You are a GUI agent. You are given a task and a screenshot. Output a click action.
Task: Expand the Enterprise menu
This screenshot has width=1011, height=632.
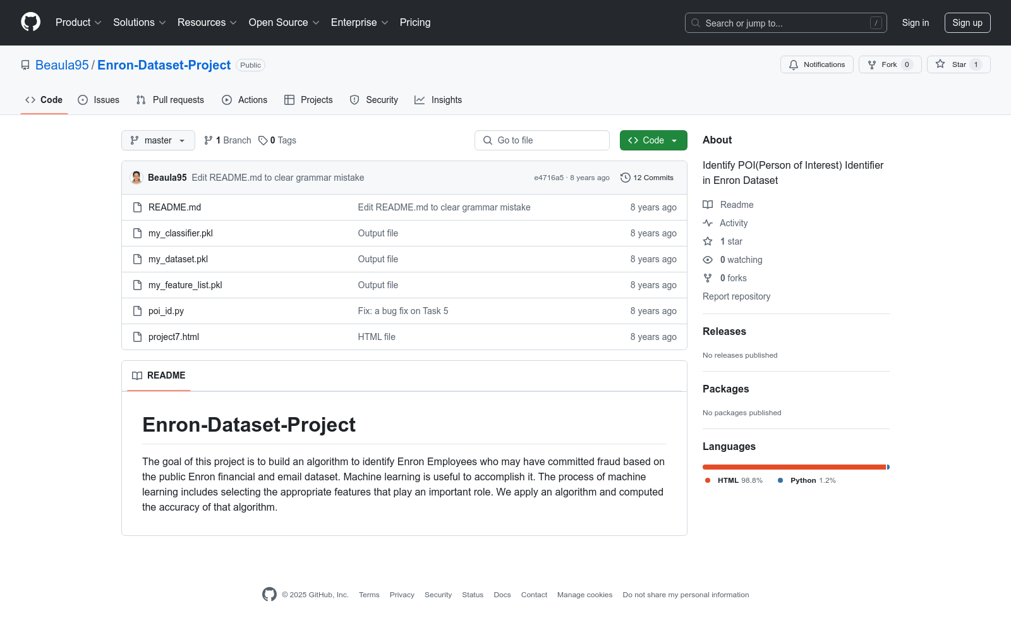pyautogui.click(x=360, y=23)
